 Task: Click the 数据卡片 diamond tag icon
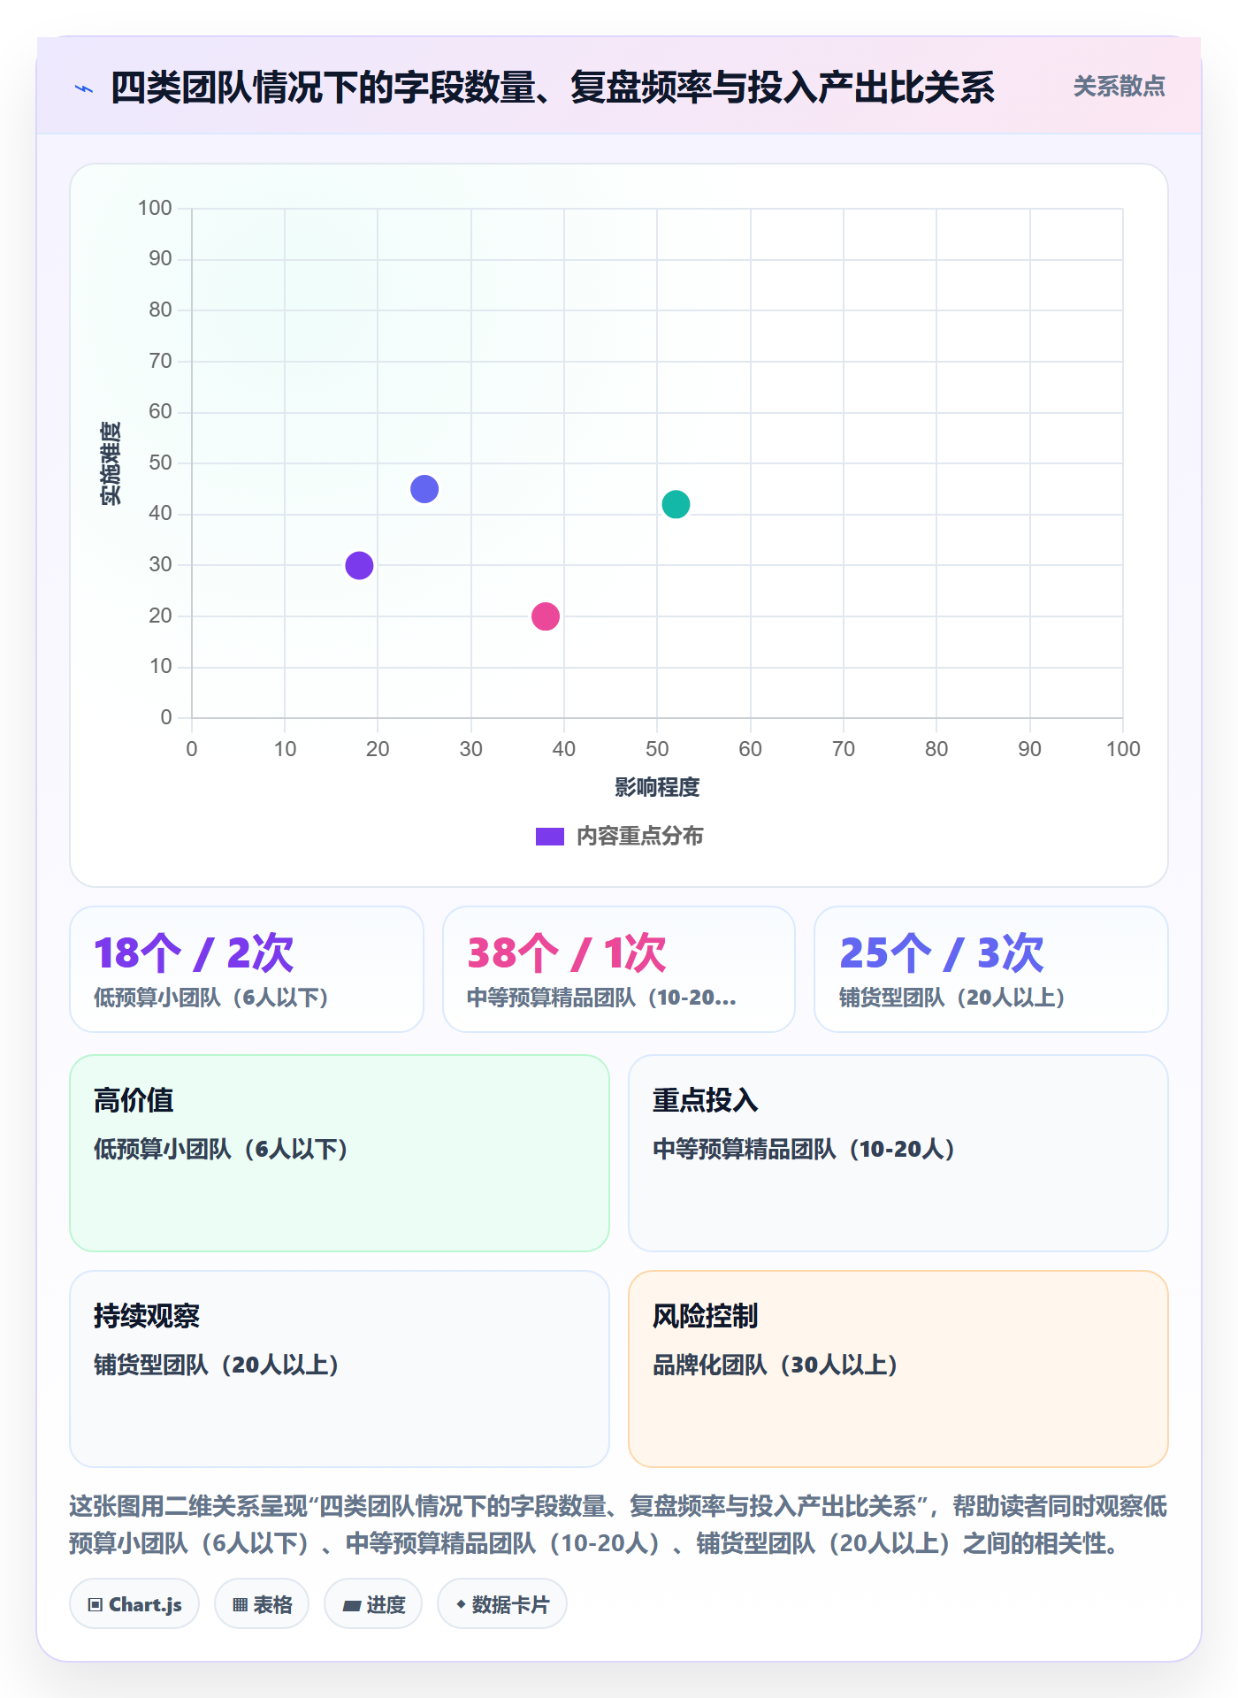(461, 1604)
